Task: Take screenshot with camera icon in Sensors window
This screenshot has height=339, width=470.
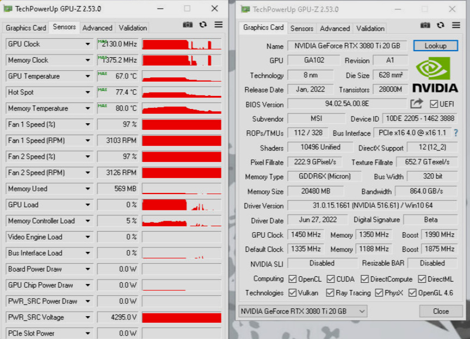Action: [188, 25]
